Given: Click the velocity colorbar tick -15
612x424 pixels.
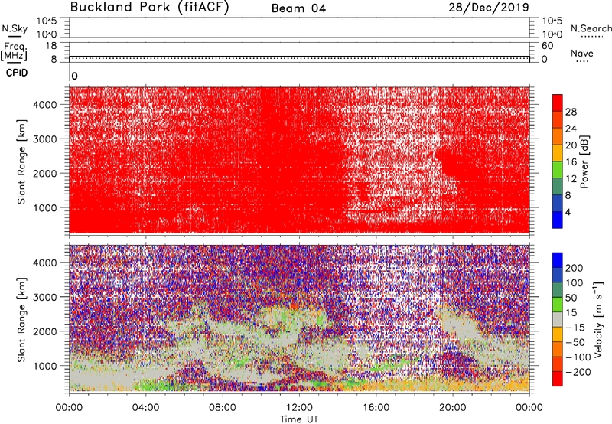Looking at the screenshot, I should [x=575, y=328].
